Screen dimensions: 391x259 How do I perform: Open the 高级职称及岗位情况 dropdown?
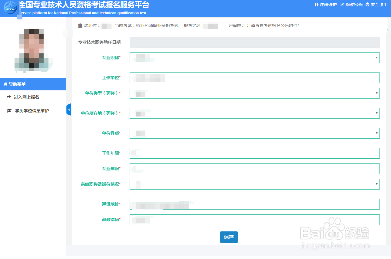coord(376,184)
